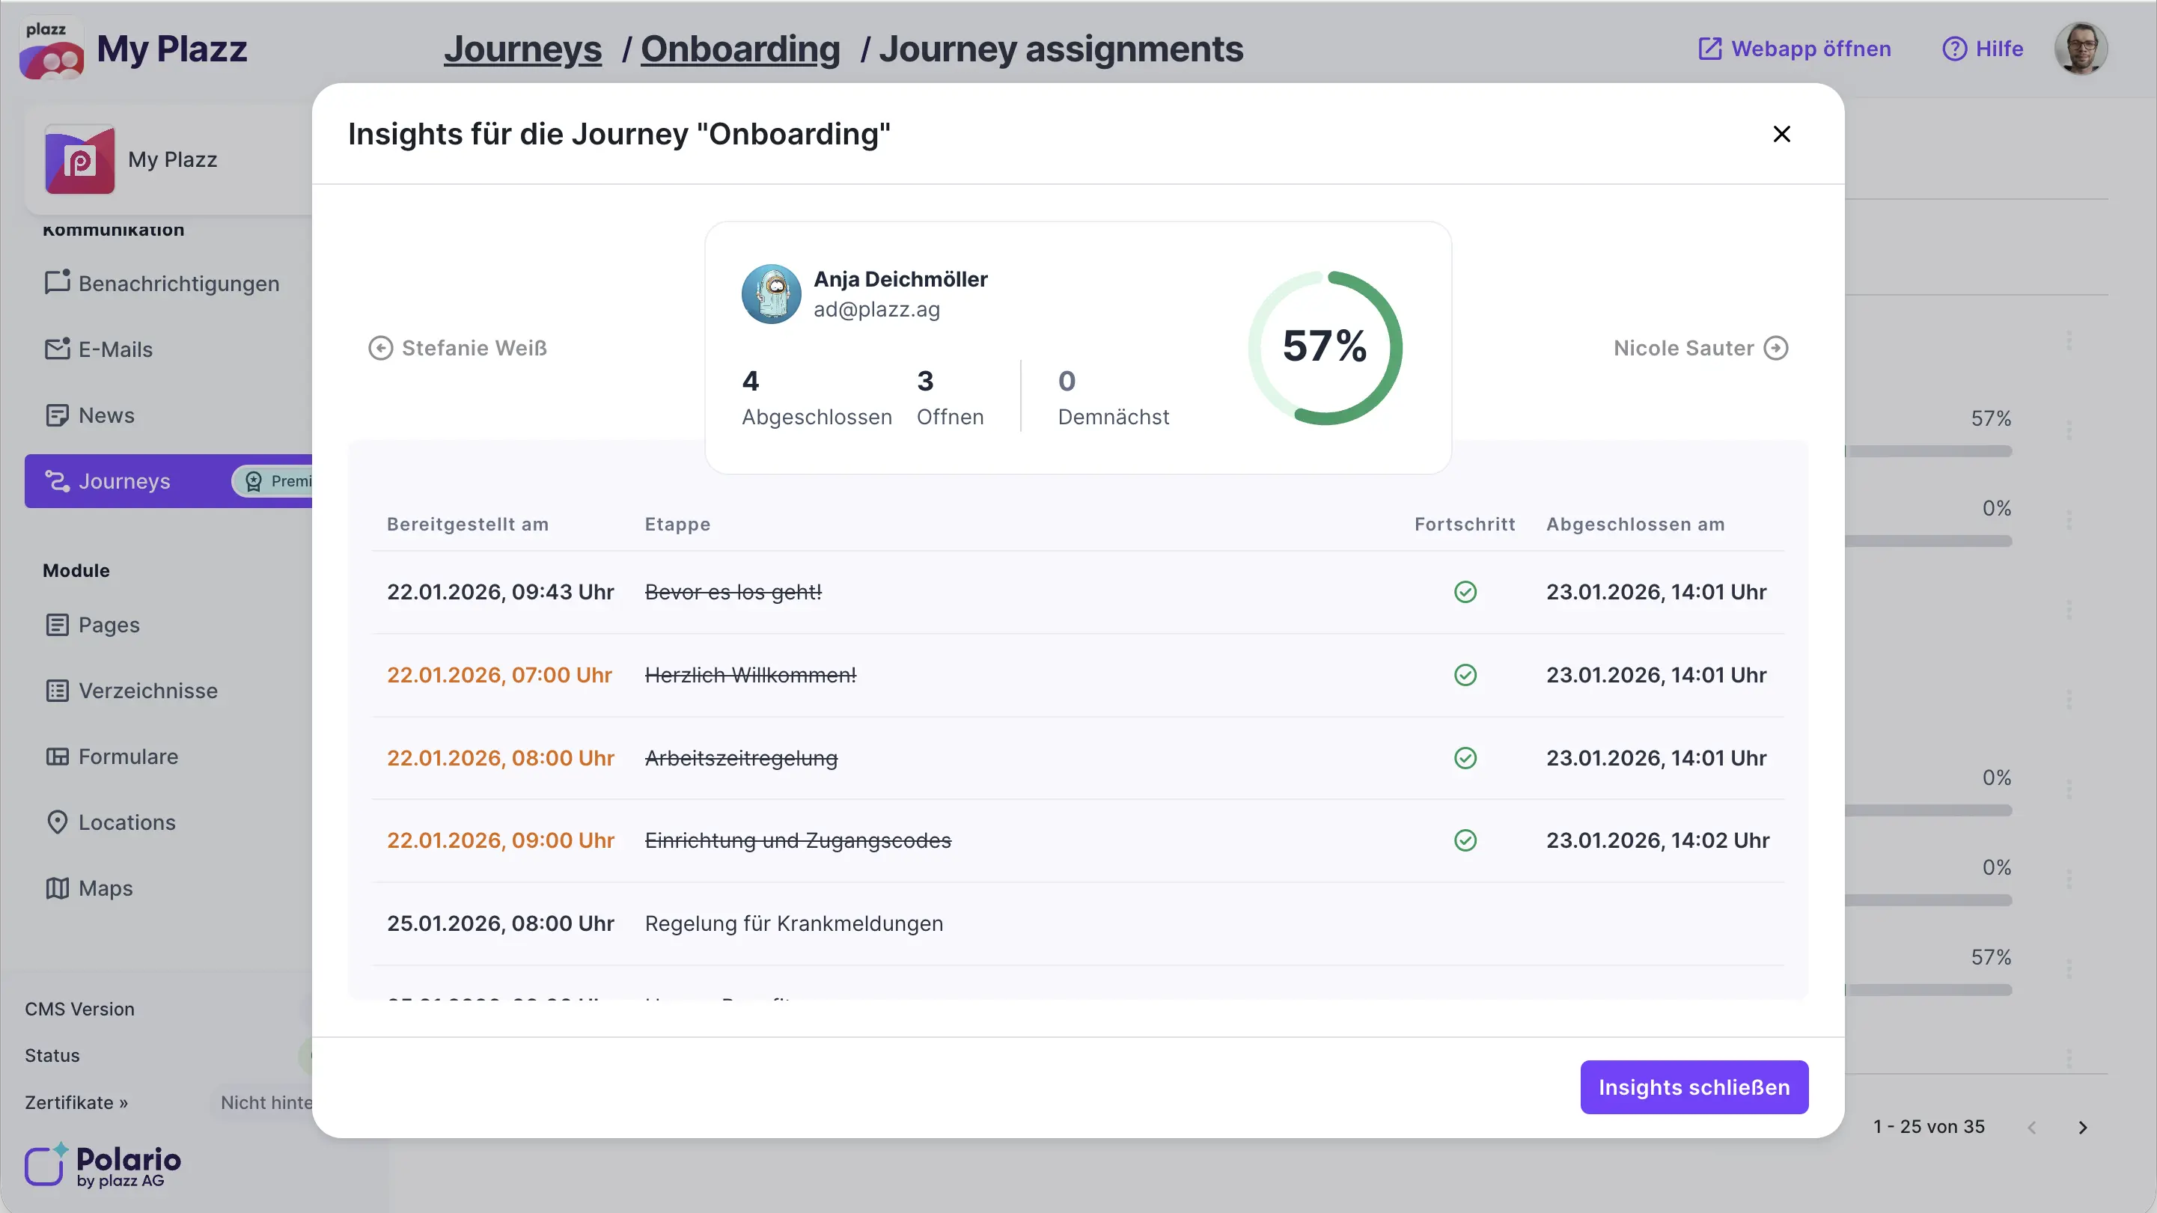Go to next page of assignments
Screen dimensions: 2157x1213
(2081, 1128)
